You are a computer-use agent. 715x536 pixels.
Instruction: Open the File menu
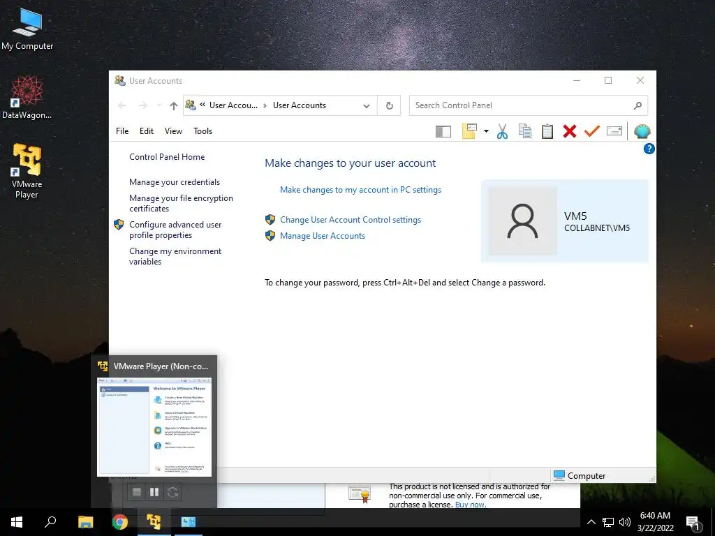[x=122, y=131]
